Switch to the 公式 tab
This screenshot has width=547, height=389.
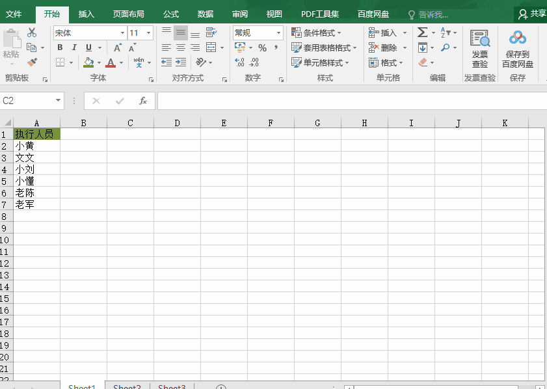171,14
